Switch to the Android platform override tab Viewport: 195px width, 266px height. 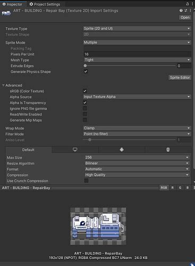tap(122, 149)
